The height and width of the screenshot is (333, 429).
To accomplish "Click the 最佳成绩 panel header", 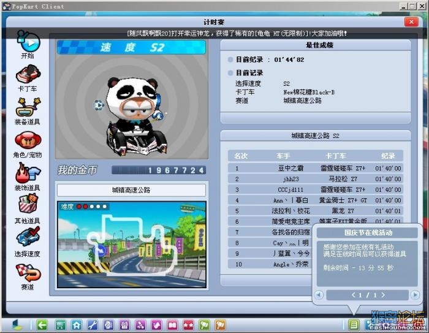I will click(x=316, y=45).
